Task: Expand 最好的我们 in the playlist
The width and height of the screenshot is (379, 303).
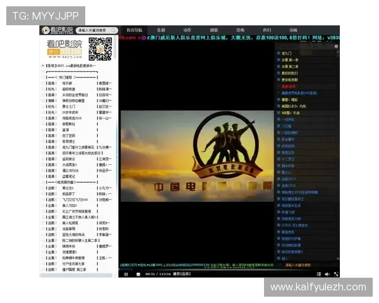Action: (279, 73)
